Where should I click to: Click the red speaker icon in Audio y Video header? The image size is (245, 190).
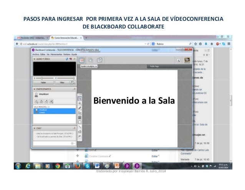tap(71, 59)
